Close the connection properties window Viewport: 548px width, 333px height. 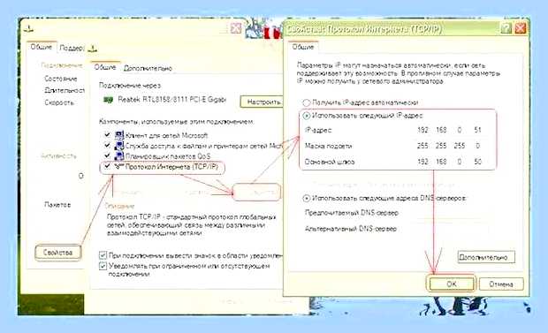pyautogui.click(x=236, y=28)
